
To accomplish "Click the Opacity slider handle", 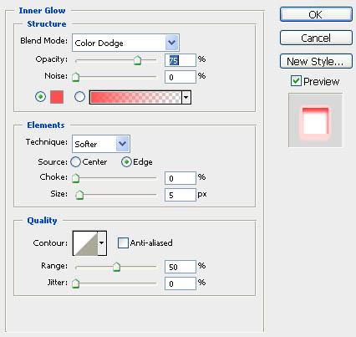I will 137,60.
